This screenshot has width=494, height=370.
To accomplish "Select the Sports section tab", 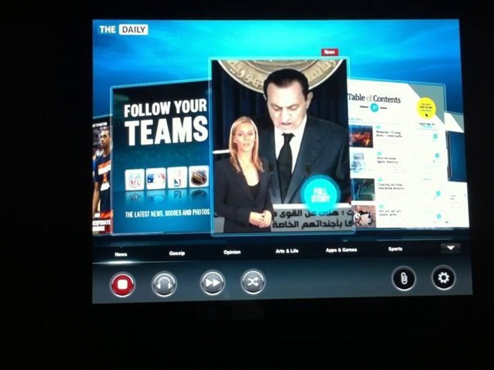I will tap(395, 249).
